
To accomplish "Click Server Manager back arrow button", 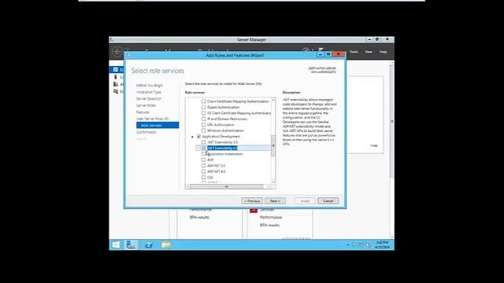I will [x=117, y=51].
